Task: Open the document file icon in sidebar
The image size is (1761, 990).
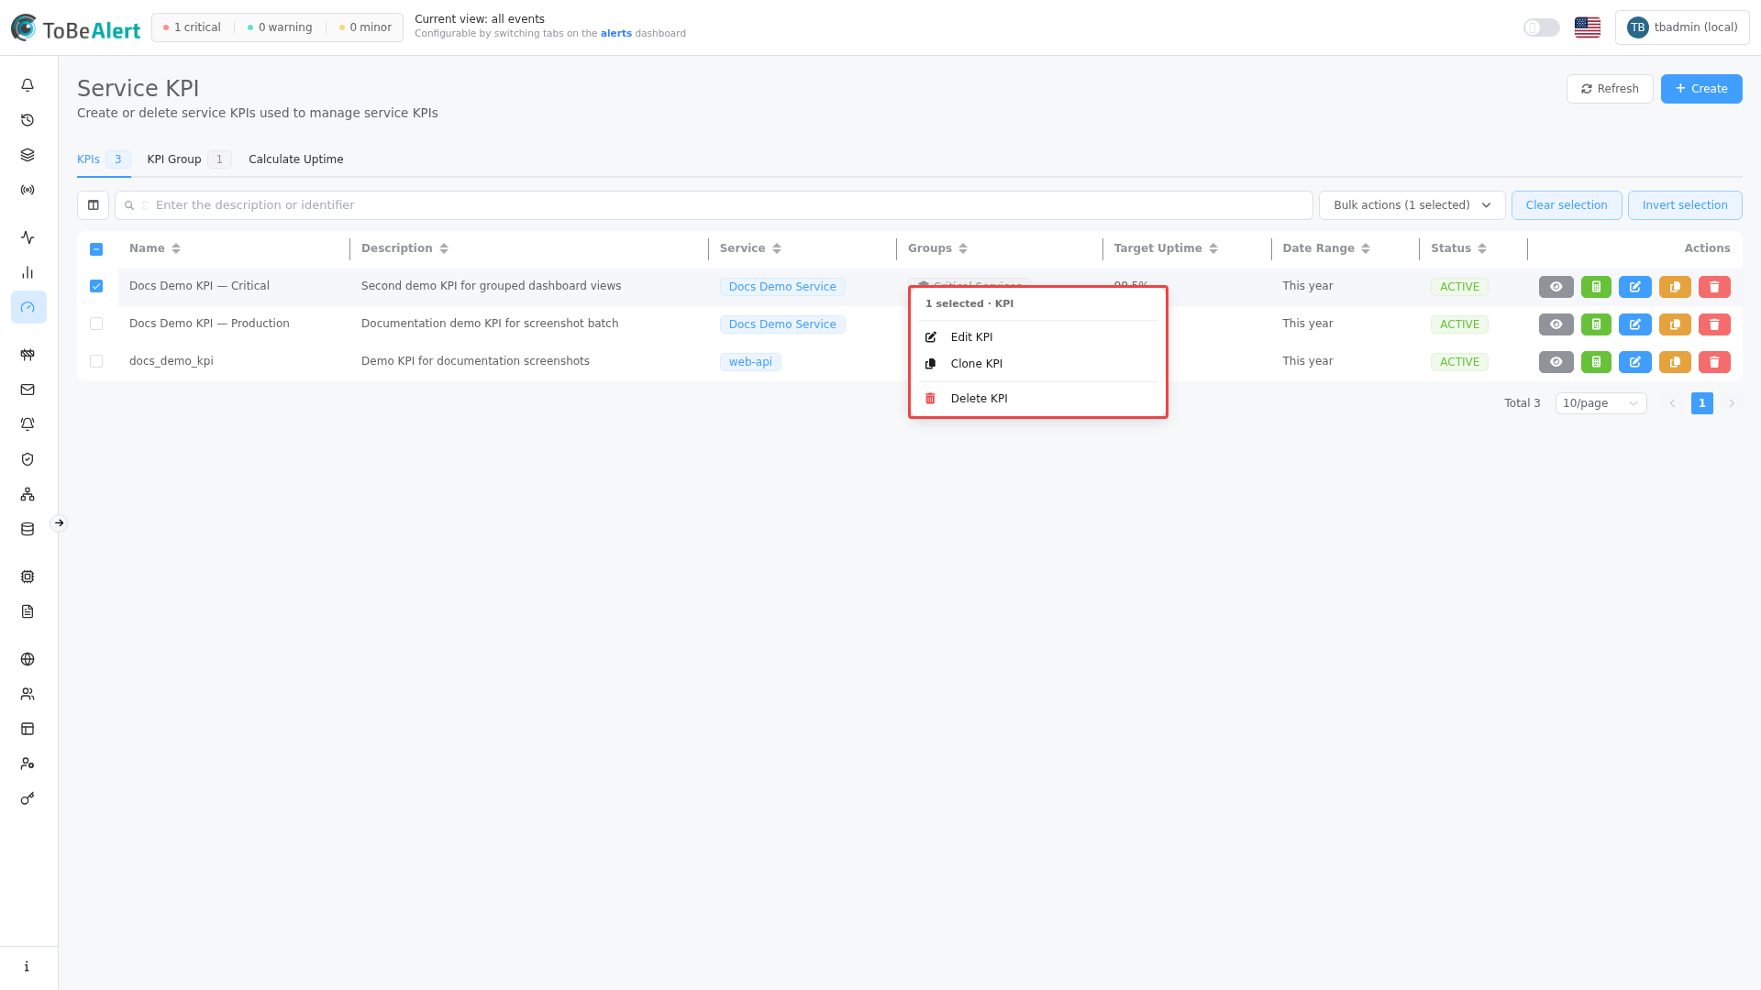Action: pos(28,611)
